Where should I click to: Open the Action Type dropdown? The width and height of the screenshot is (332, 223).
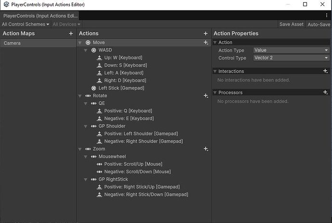[x=291, y=50]
